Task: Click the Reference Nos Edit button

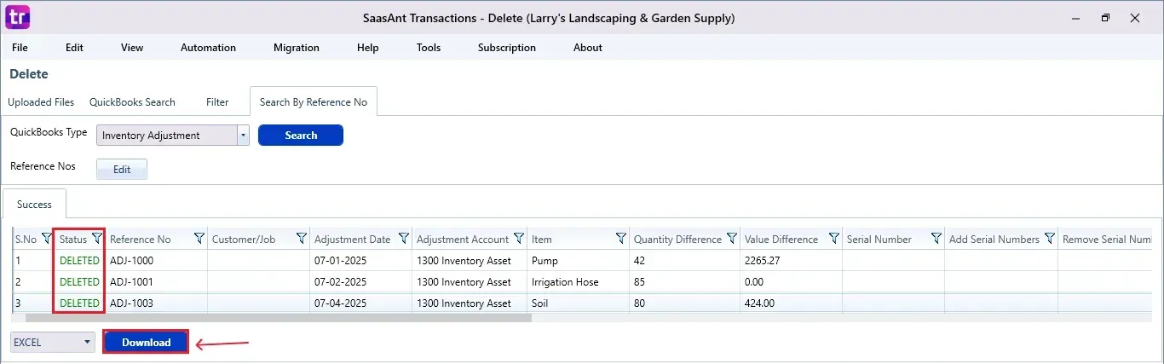Action: pos(122,170)
